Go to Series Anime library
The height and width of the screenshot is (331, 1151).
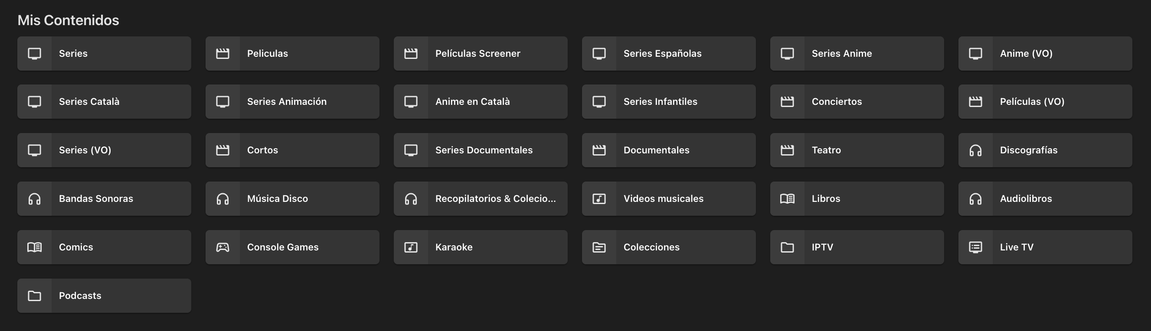pos(857,54)
